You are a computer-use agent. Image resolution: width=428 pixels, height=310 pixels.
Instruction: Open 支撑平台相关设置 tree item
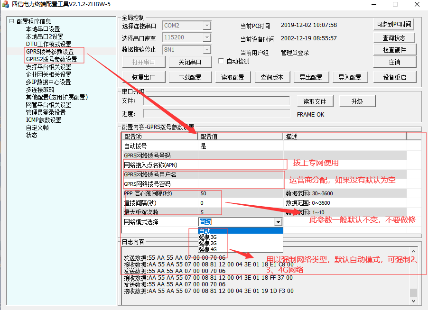[x=48, y=67]
